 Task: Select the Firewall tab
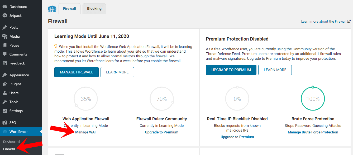point(69,8)
